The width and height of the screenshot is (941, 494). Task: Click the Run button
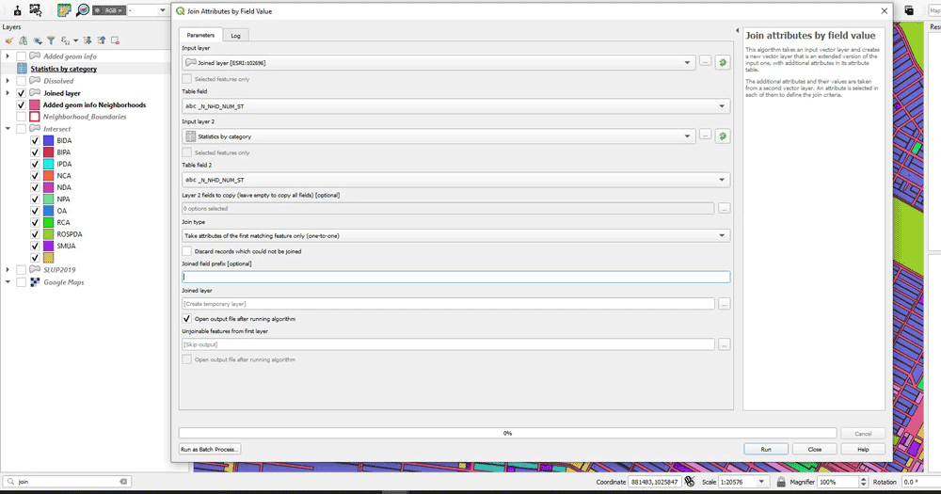point(766,449)
